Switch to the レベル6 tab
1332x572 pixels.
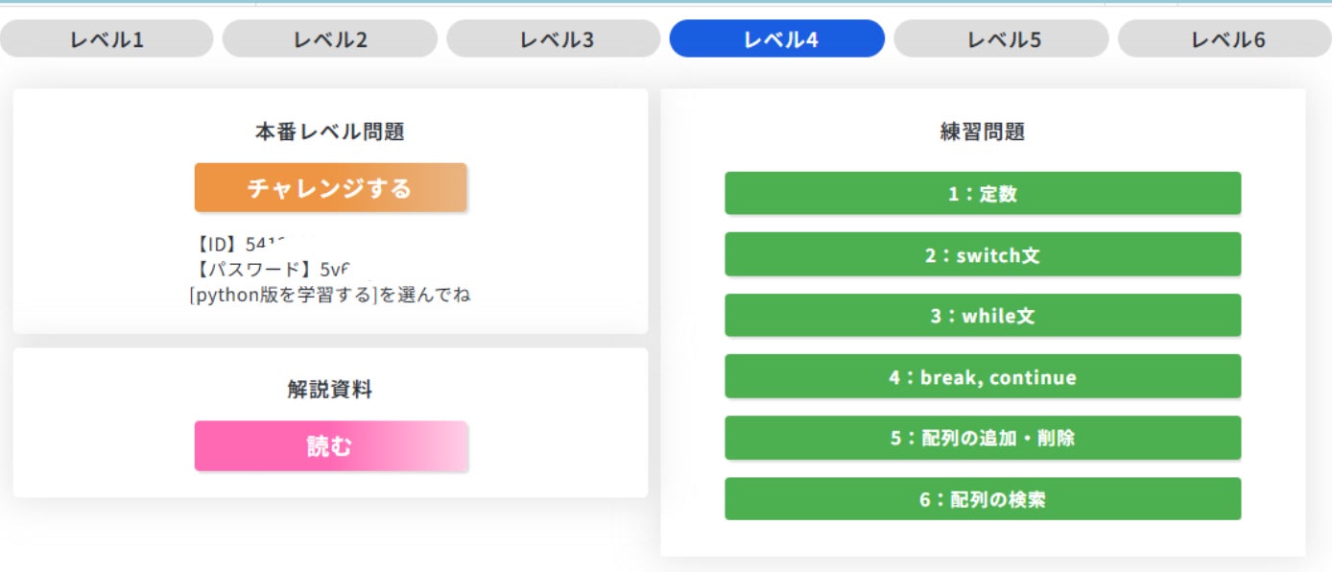tap(1226, 39)
